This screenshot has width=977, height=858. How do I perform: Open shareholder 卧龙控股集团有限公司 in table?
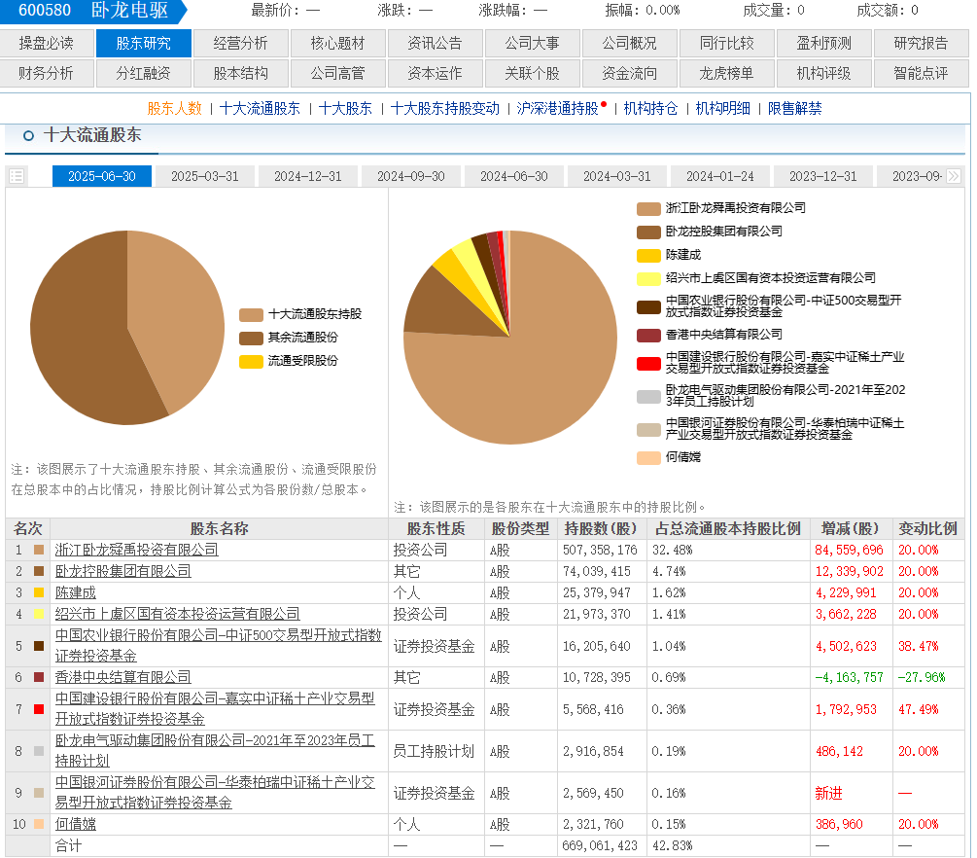(122, 571)
